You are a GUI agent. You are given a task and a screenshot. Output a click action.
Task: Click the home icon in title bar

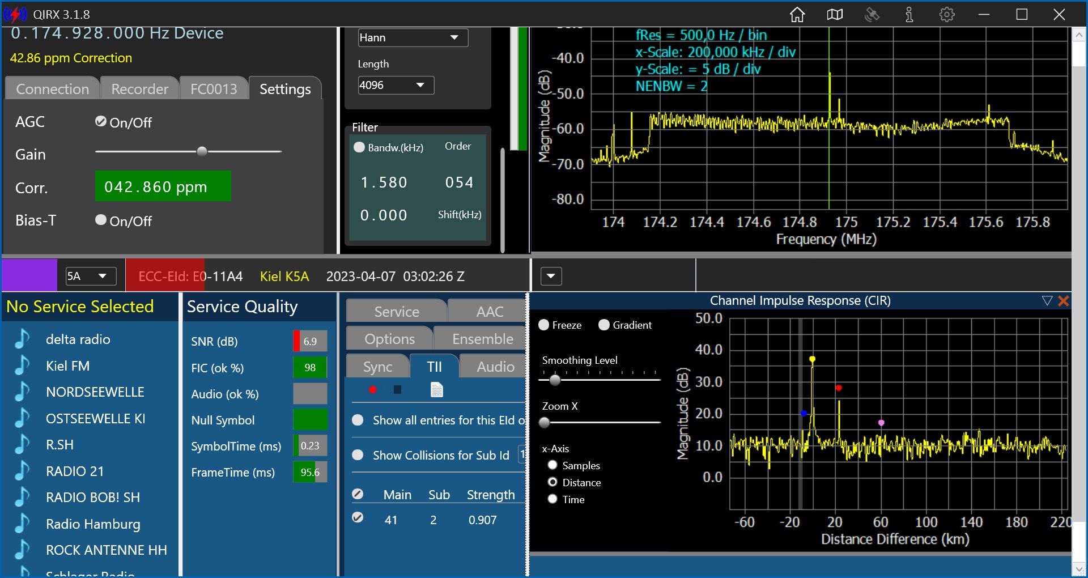click(x=797, y=15)
